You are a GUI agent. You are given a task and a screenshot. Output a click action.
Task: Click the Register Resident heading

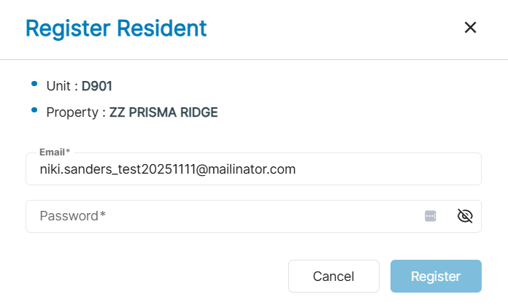(116, 28)
